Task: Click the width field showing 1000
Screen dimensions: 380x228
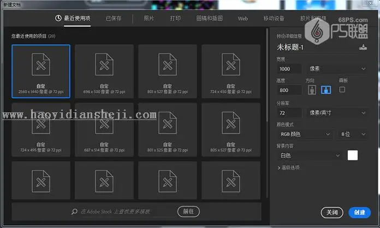Action: pyautogui.click(x=289, y=69)
